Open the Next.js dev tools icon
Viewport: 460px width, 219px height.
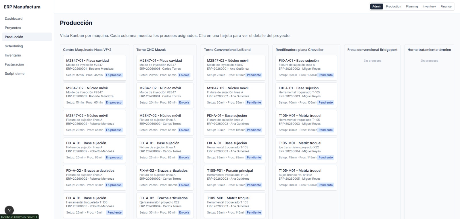9,210
